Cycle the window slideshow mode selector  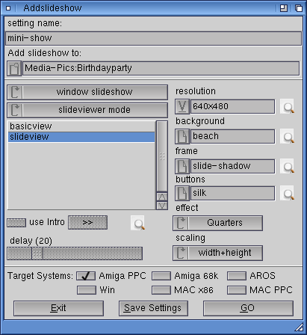click(x=87, y=92)
